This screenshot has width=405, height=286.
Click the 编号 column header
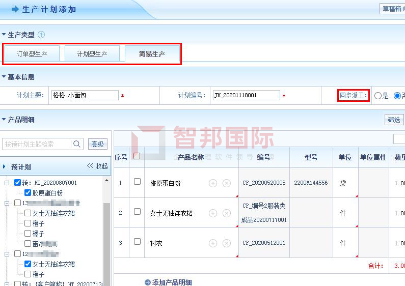pos(263,157)
